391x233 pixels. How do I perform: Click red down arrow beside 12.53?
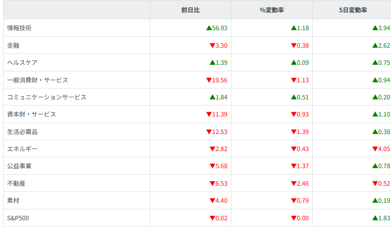point(209,132)
